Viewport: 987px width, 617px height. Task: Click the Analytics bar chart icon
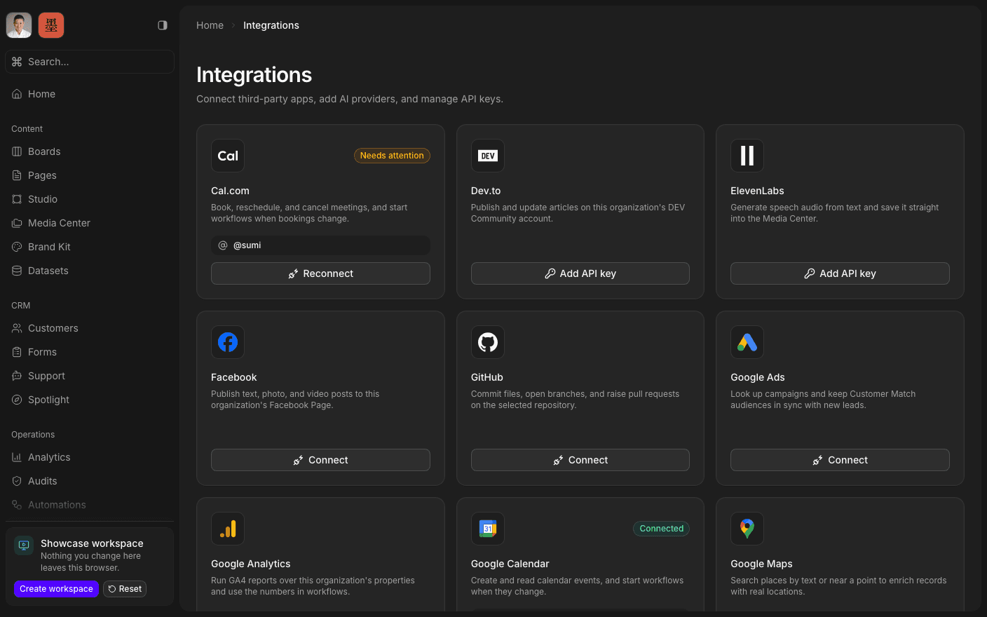click(17, 457)
